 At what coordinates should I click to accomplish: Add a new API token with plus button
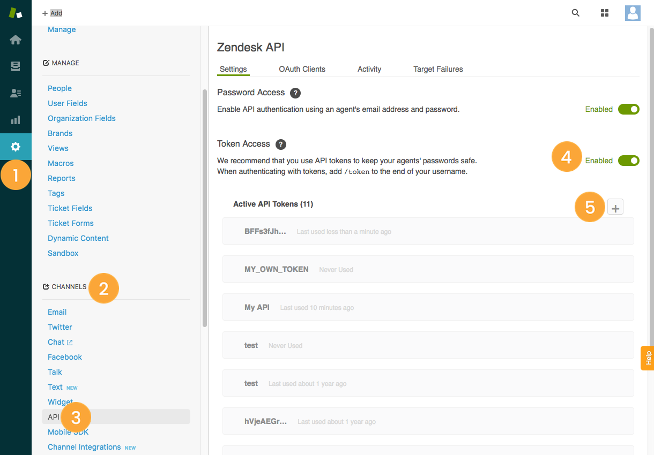(615, 207)
